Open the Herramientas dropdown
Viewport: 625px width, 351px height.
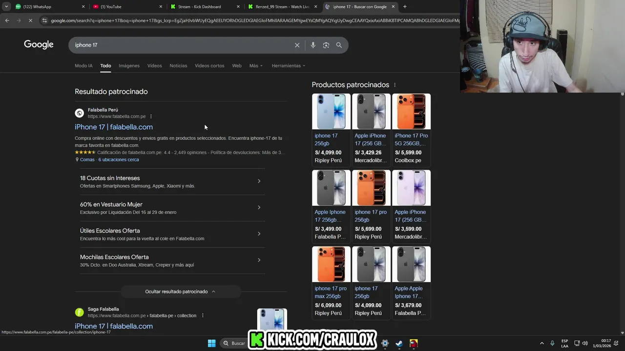coord(288,66)
